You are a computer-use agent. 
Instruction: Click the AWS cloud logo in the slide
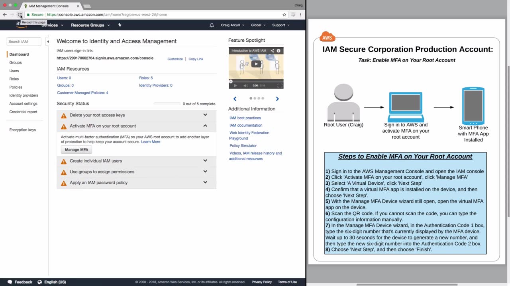(x=327, y=37)
